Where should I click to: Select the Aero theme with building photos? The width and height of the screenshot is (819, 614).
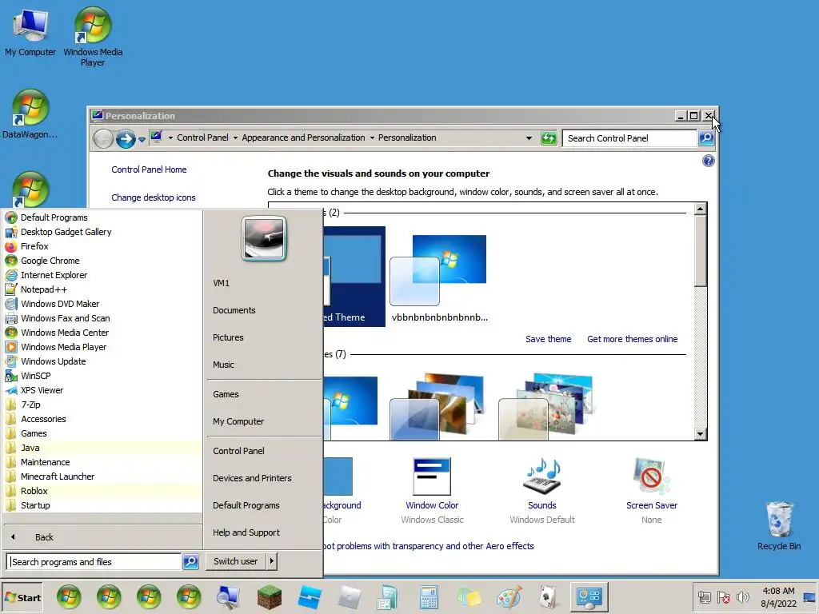click(438, 407)
